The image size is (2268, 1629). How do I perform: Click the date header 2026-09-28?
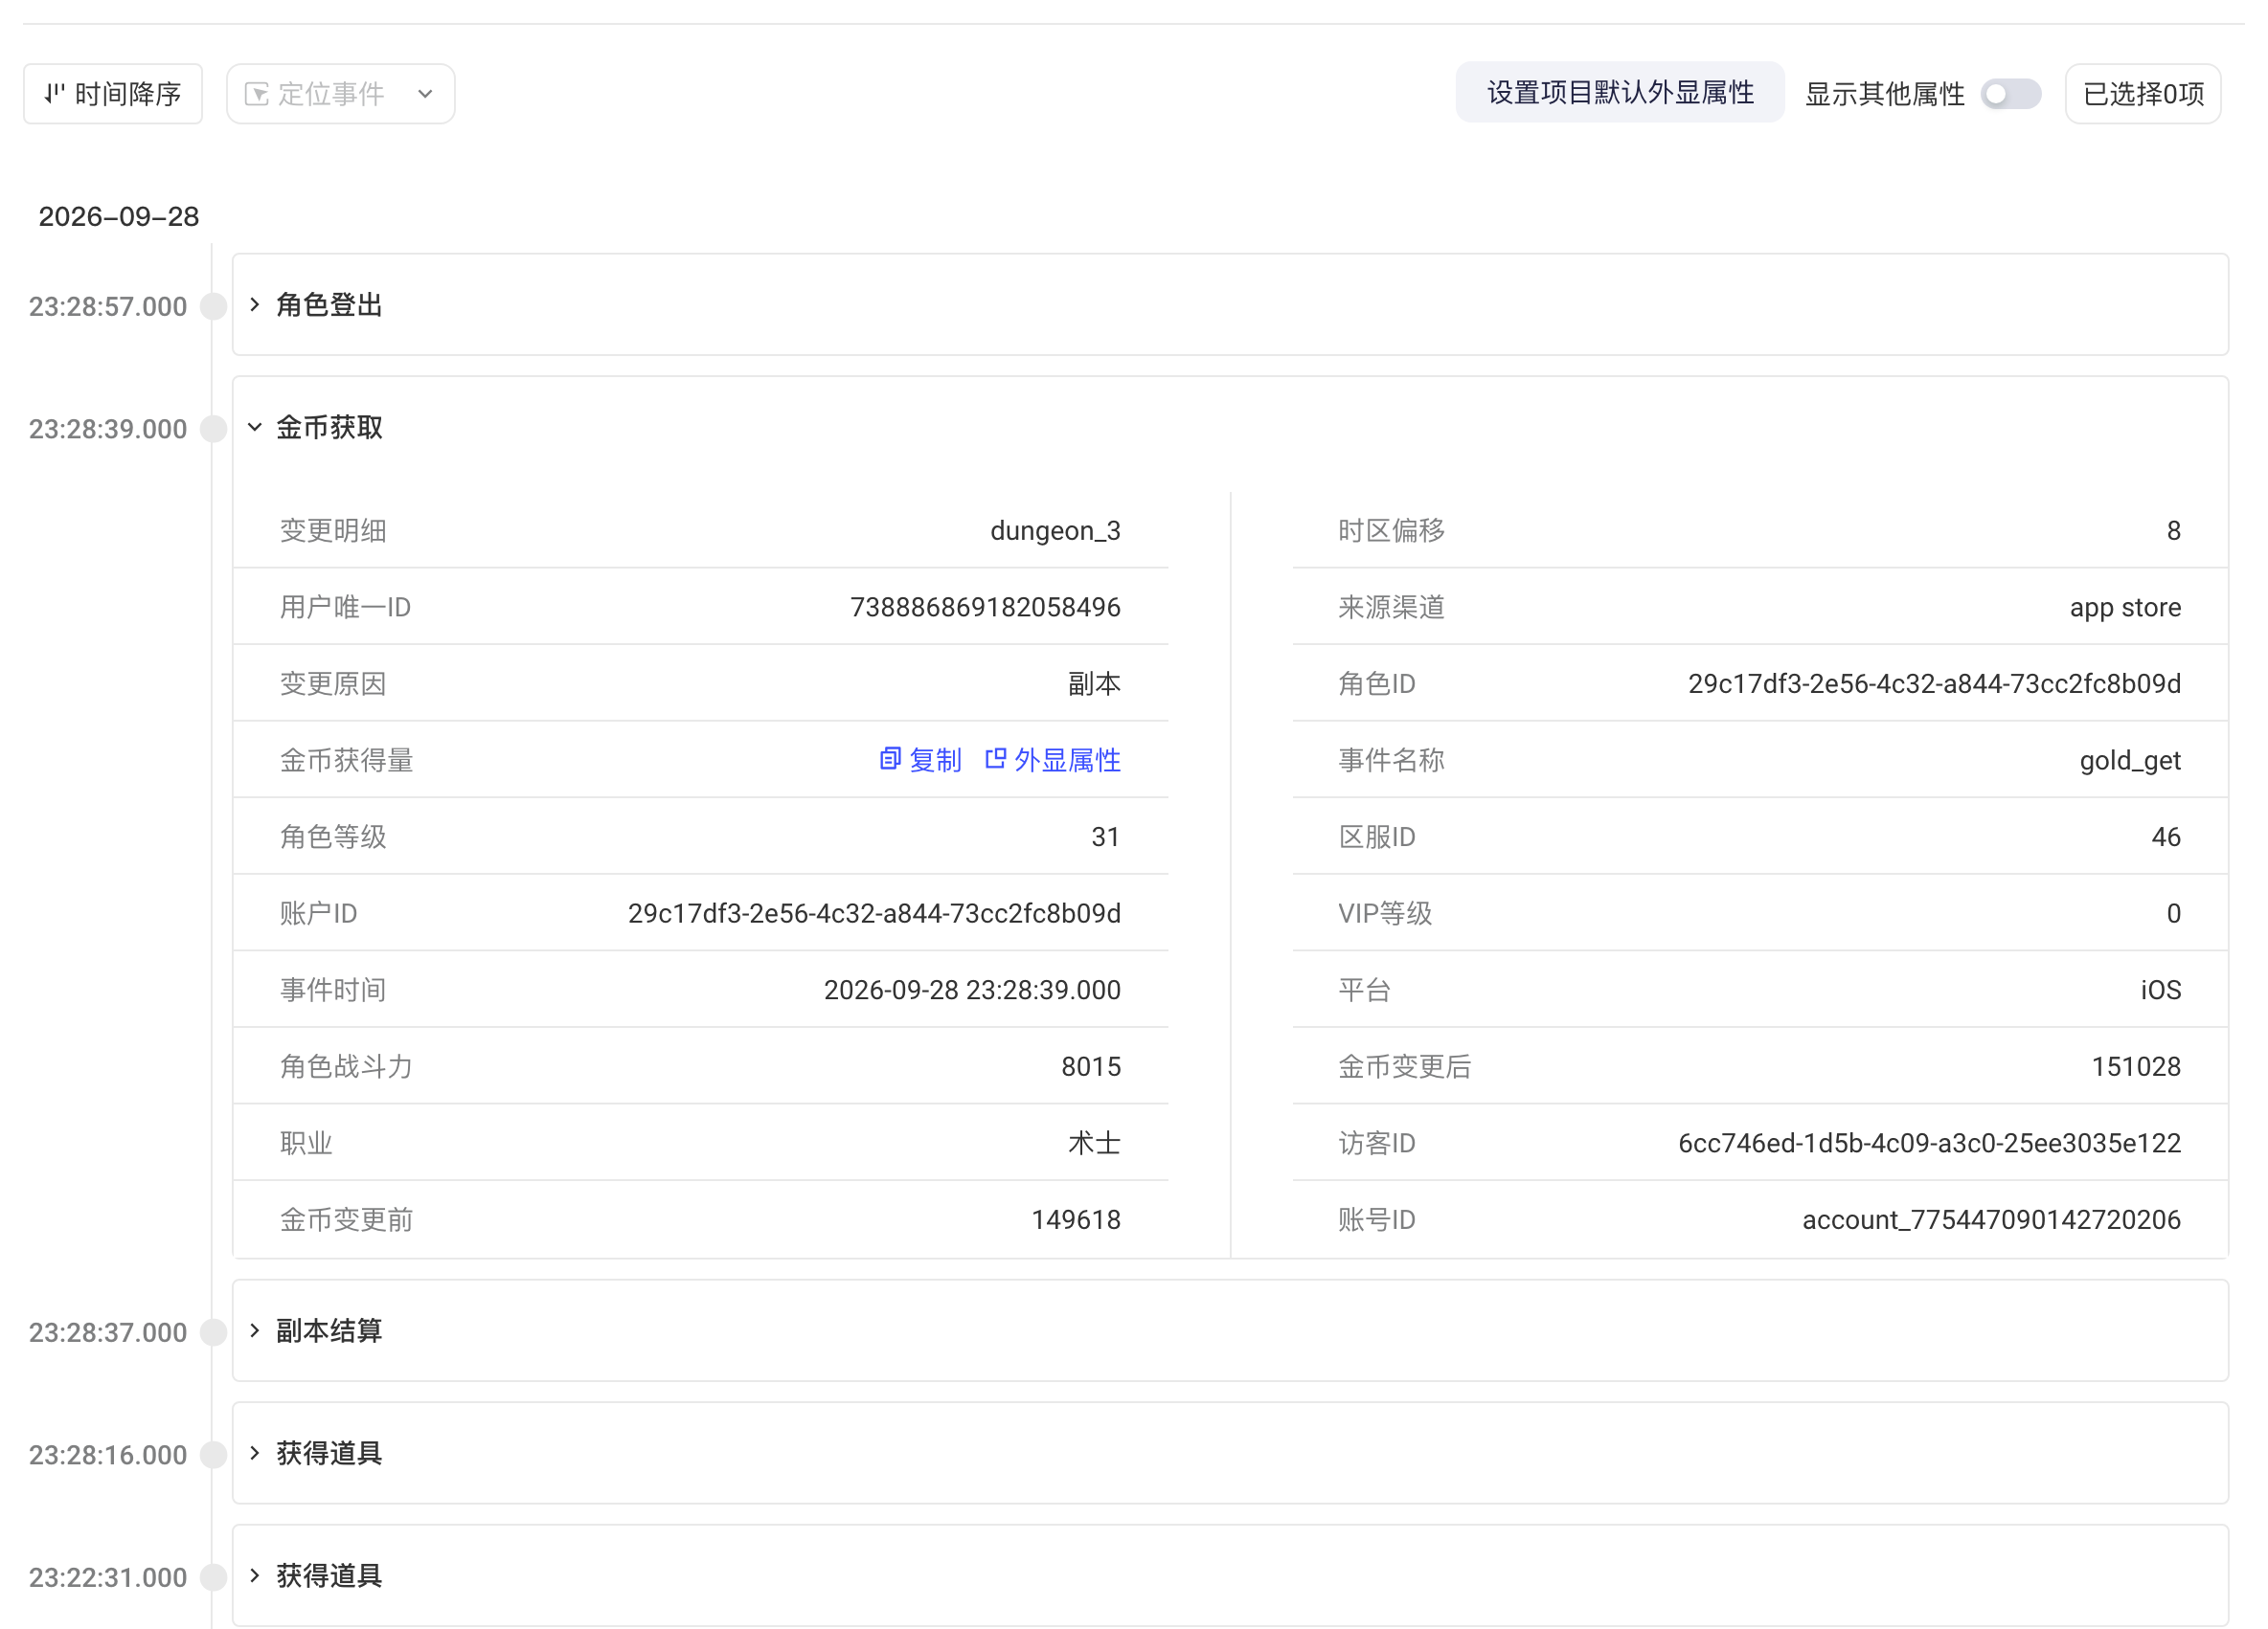click(x=119, y=217)
